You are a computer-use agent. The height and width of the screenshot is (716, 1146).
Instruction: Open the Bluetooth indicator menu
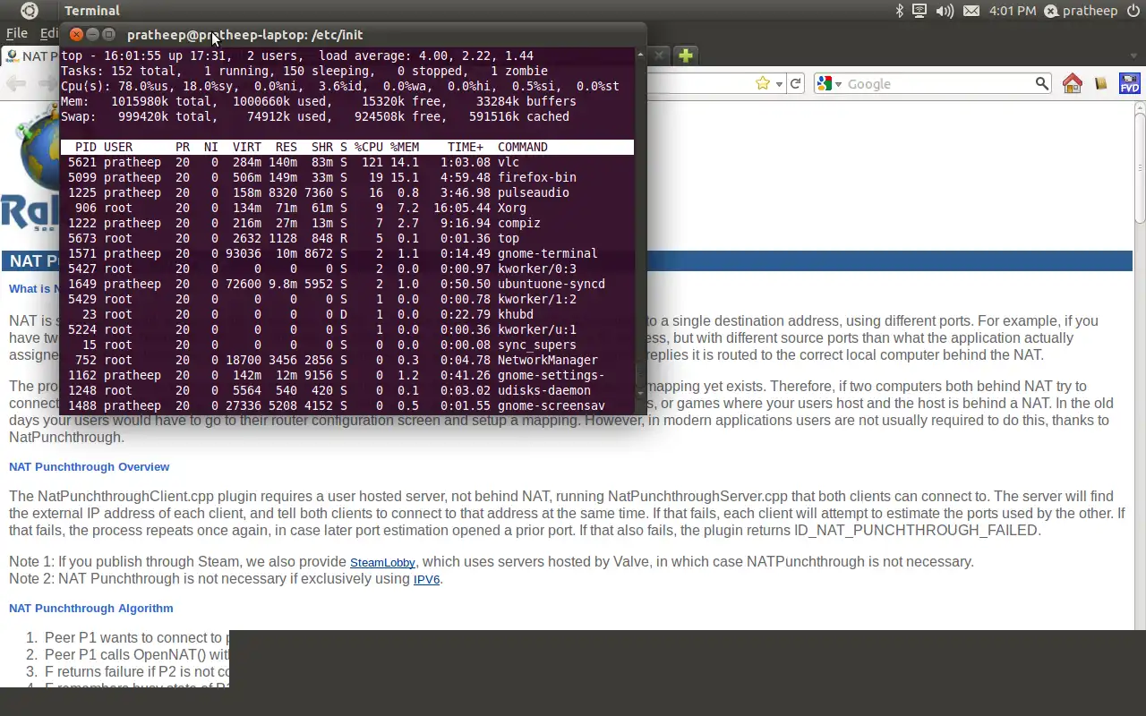tap(900, 11)
